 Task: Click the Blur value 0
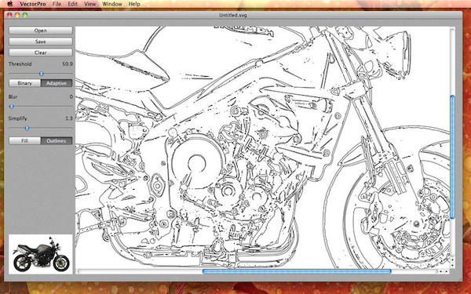(71, 96)
